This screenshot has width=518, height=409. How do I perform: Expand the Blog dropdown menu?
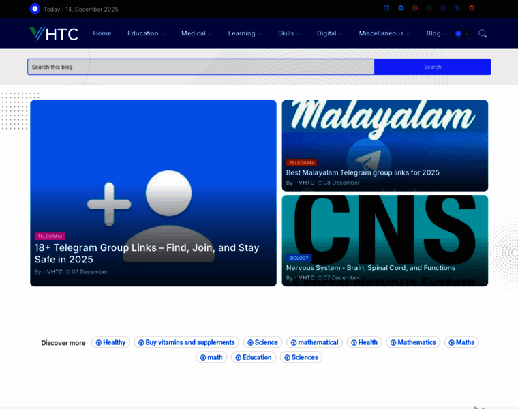coord(436,33)
